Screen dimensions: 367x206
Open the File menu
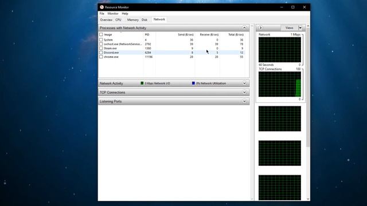point(102,14)
